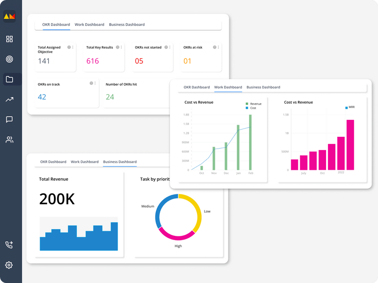This screenshot has height=283, width=378.
Task: Open the more menu on OKRs not started card
Action: click(170, 47)
